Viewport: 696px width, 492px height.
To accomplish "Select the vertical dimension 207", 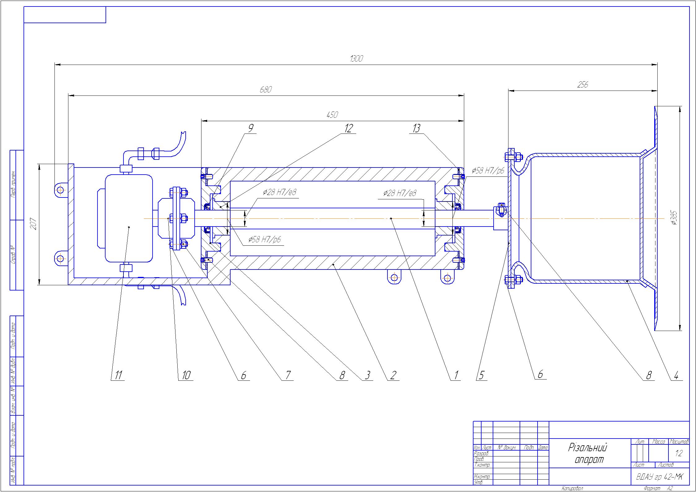I will pos(33,224).
